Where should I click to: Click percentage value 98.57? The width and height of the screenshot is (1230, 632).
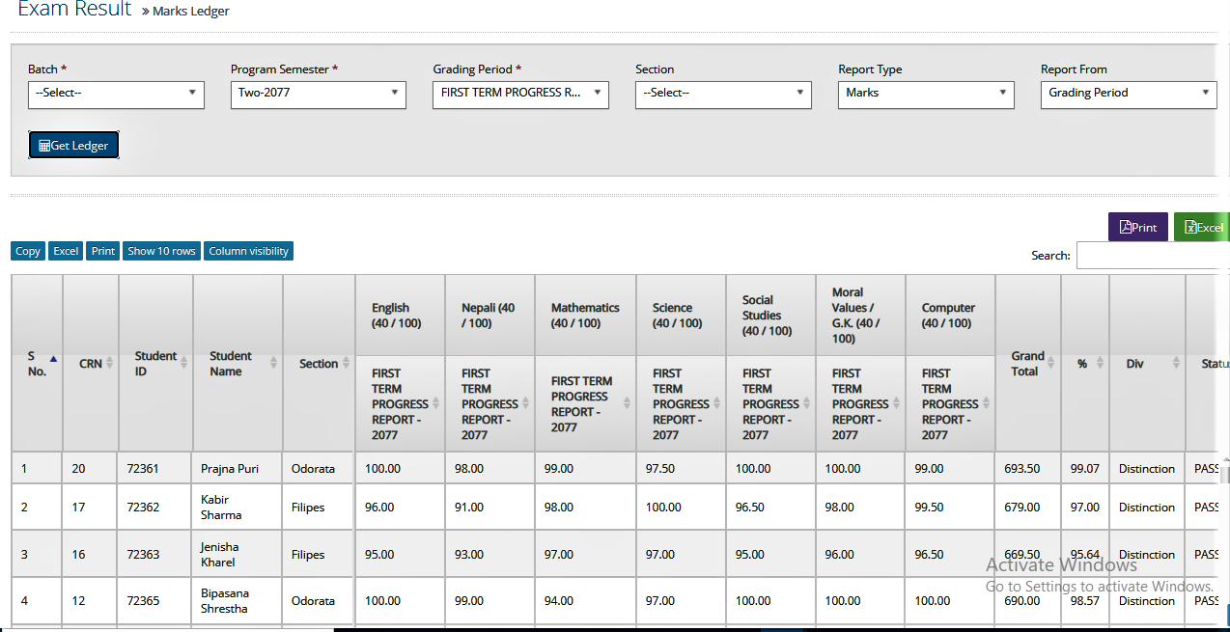tap(1085, 601)
